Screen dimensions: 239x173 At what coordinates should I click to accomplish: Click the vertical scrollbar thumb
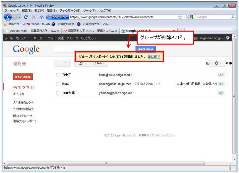tap(234, 96)
